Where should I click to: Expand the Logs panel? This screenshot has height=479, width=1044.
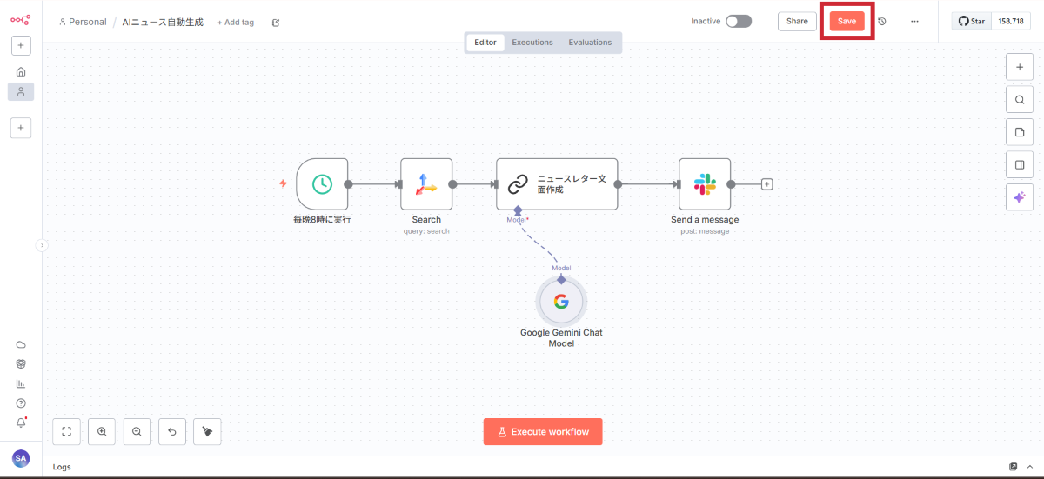(x=1013, y=467)
